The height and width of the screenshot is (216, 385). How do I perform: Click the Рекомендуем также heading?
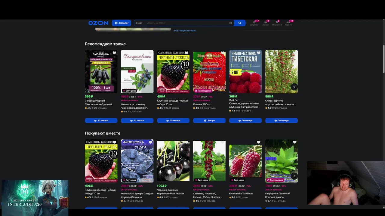[x=105, y=44]
